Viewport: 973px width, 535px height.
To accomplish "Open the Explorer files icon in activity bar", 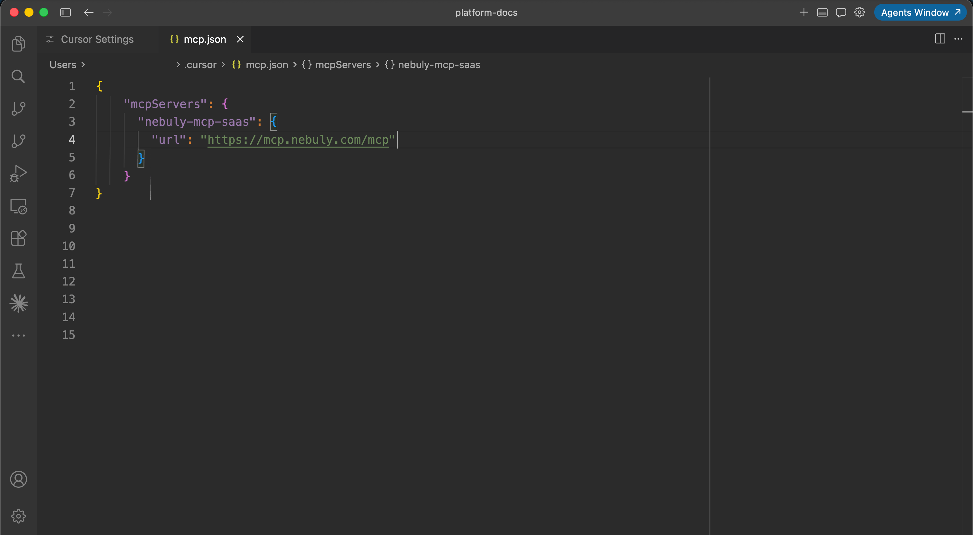I will 18,44.
